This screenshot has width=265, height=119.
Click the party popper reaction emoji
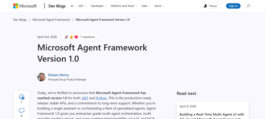click(67, 37)
